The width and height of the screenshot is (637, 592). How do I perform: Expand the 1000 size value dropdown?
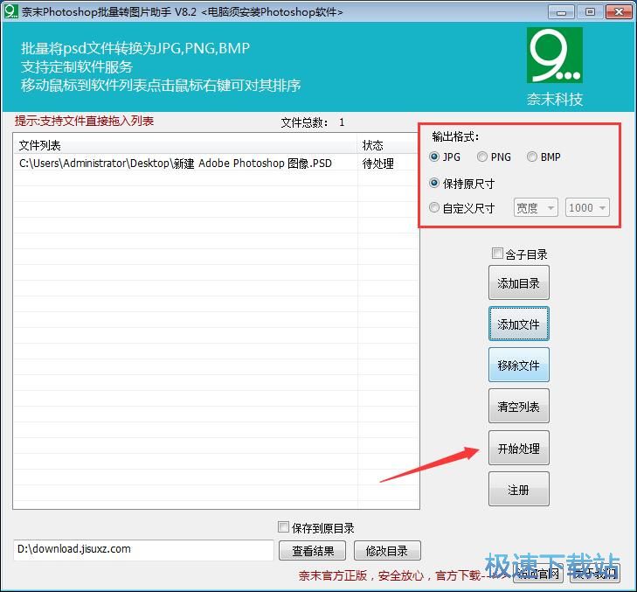(587, 208)
